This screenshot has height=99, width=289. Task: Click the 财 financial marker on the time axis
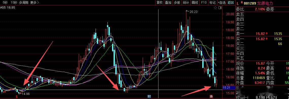pyautogui.click(x=149, y=96)
